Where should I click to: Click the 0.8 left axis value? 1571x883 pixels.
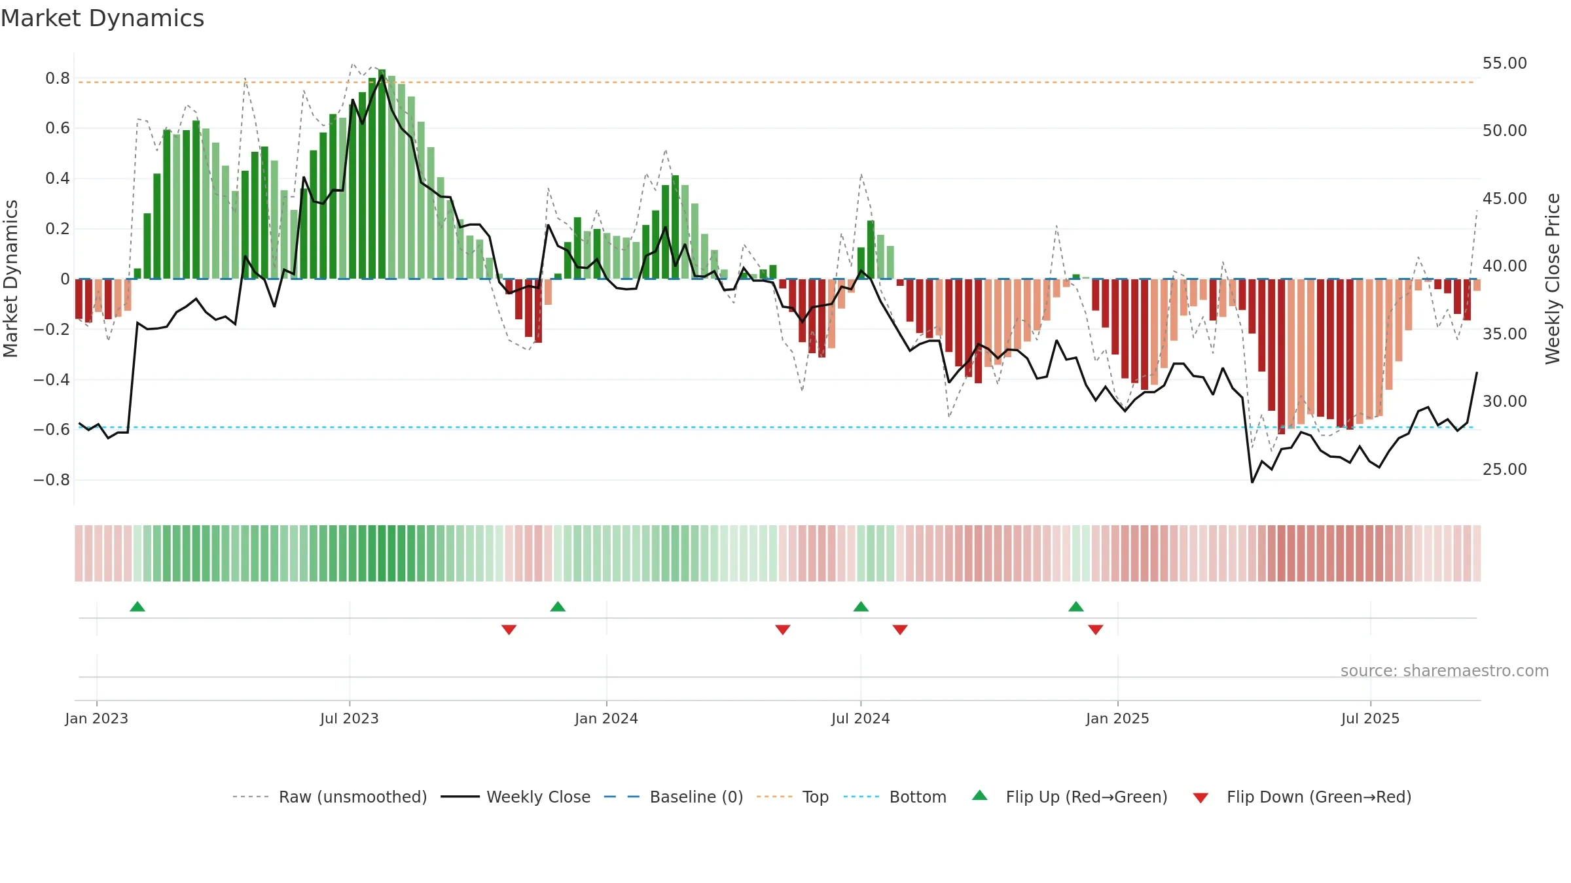[58, 78]
